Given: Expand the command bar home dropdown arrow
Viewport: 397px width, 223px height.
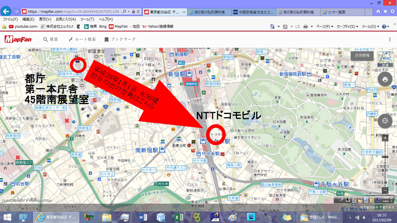Looking at the screenshot, I should [279, 27].
